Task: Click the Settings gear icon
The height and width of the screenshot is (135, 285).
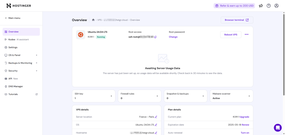Action: (x=6, y=47)
